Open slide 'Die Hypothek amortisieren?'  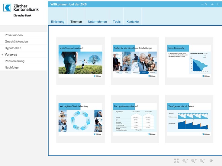pos(135,119)
